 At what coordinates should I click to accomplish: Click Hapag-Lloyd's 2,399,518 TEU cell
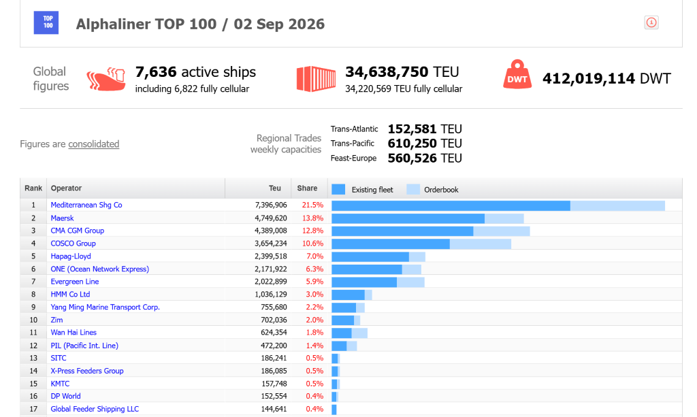tap(271, 256)
